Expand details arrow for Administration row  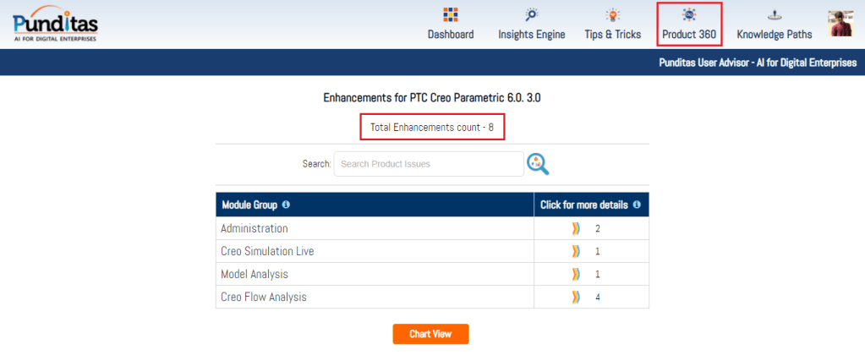(x=576, y=229)
